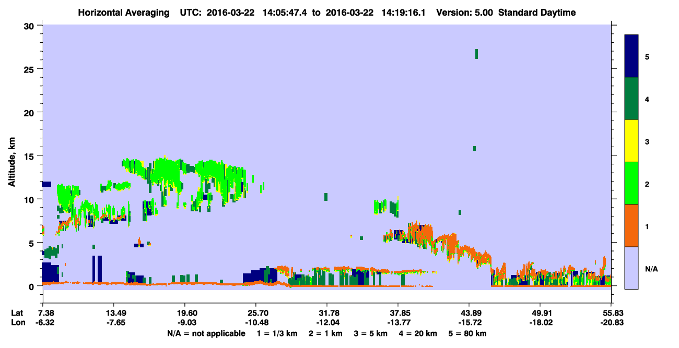Click the altitude tick label '15'
Screen dimensions: 679x348
[x=30, y=155]
